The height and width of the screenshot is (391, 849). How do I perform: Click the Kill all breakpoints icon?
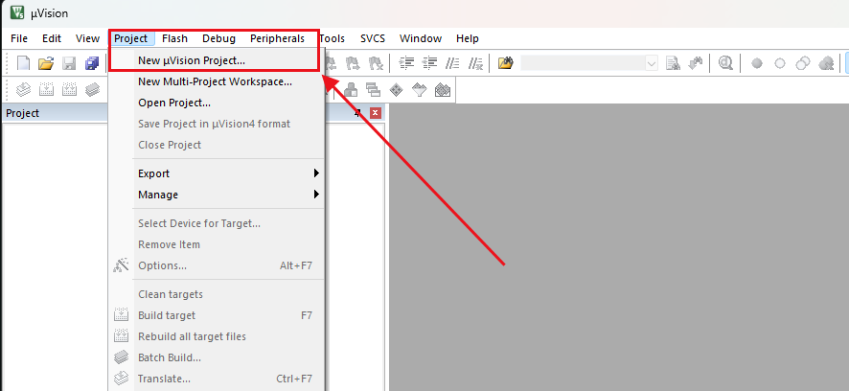[826, 63]
